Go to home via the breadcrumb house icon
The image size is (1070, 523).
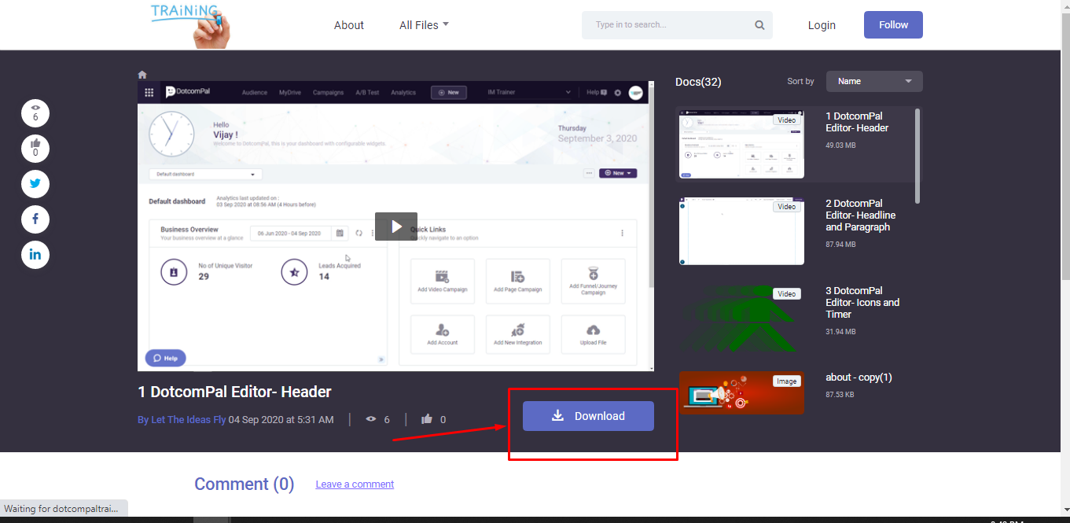pyautogui.click(x=142, y=75)
